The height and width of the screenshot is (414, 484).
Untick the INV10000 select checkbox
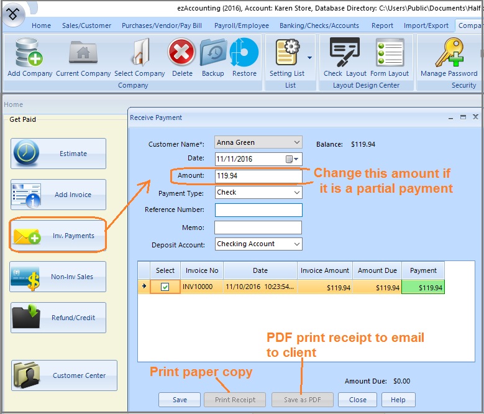tap(165, 287)
